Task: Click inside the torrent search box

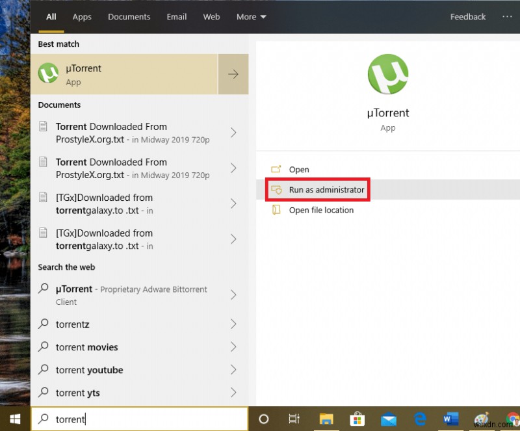Action: (130, 419)
